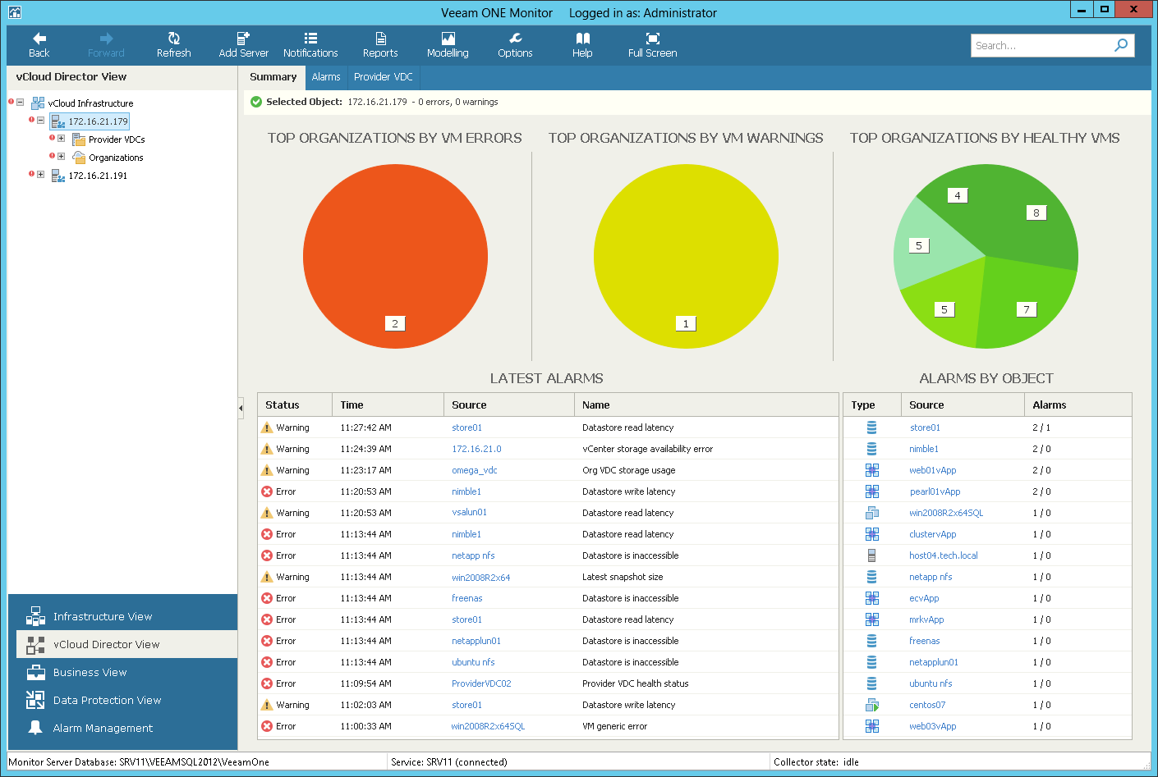The height and width of the screenshot is (777, 1158).
Task: Open the Options wrench icon
Action: (515, 39)
